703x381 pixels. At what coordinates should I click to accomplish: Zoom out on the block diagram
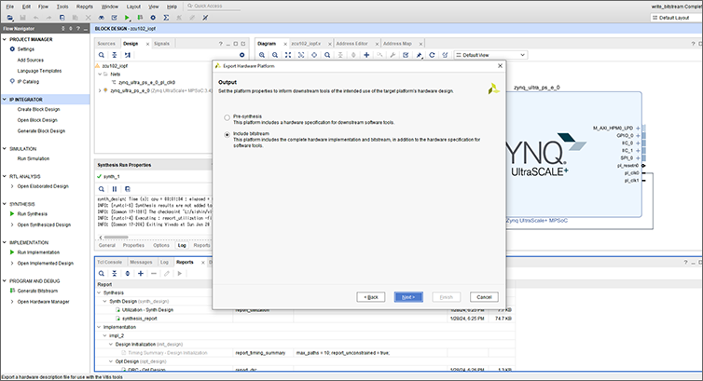tap(275, 55)
